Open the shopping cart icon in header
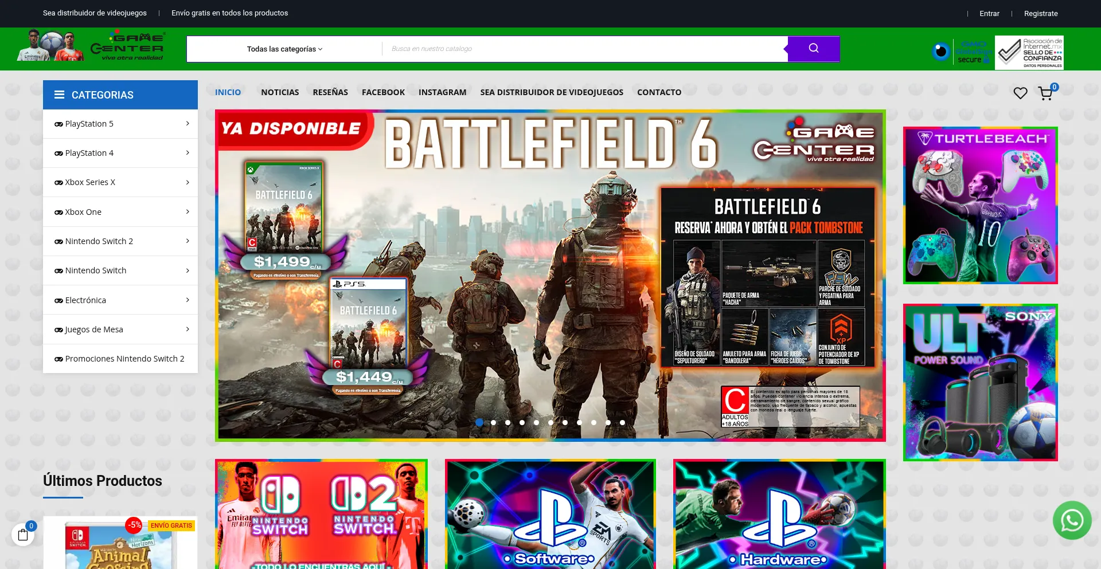 (x=1045, y=93)
